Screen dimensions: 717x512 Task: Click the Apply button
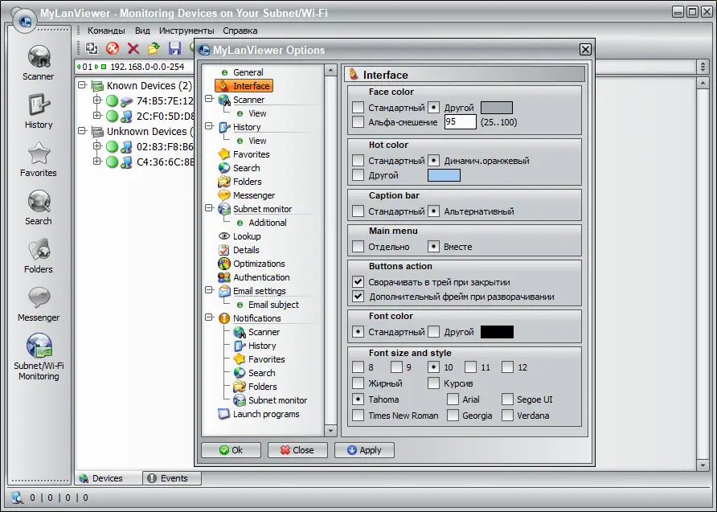tap(364, 450)
